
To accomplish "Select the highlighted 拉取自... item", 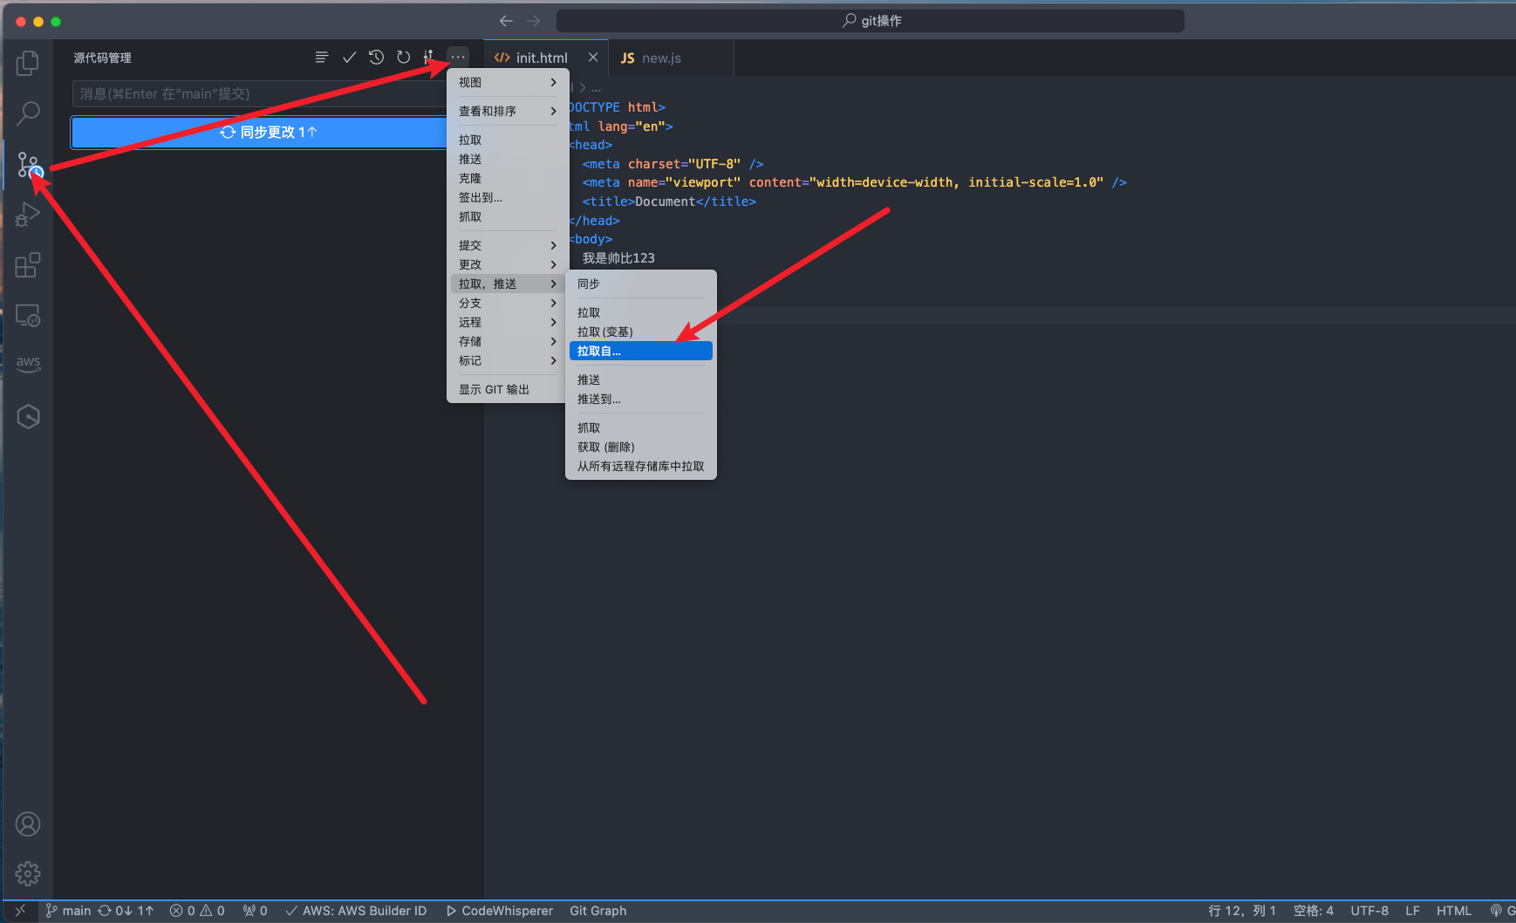I will coord(641,351).
